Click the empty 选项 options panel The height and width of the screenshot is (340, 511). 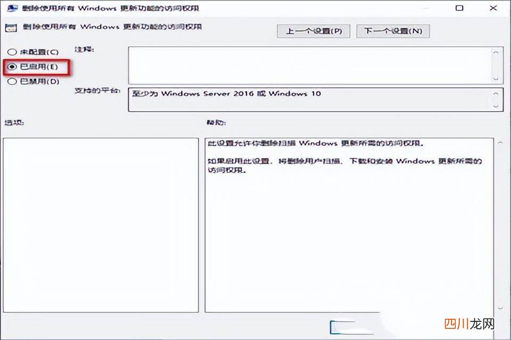tap(101, 225)
